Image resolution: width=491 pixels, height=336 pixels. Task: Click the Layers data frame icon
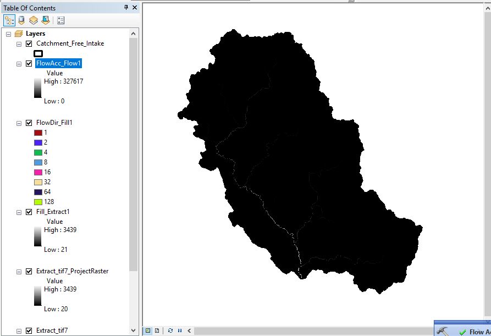click(19, 34)
